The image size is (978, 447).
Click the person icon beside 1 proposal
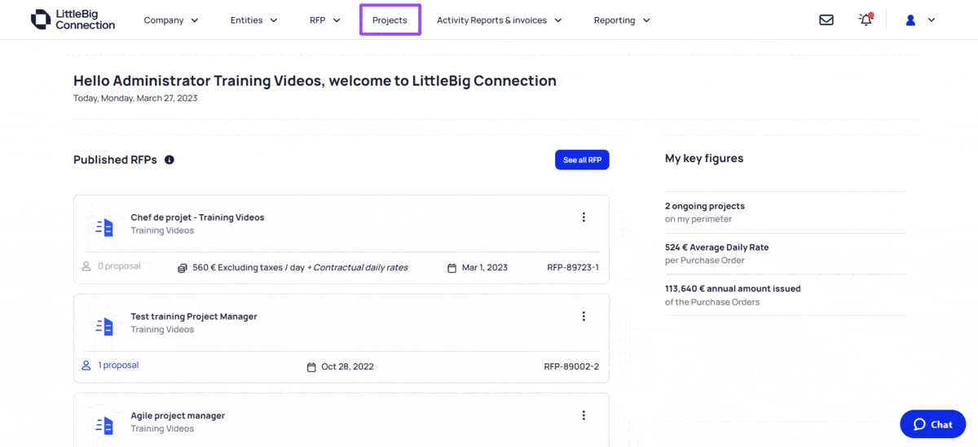pos(86,366)
